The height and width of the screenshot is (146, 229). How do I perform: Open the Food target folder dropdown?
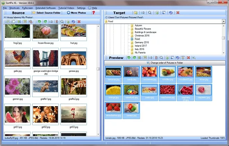coord(224,22)
